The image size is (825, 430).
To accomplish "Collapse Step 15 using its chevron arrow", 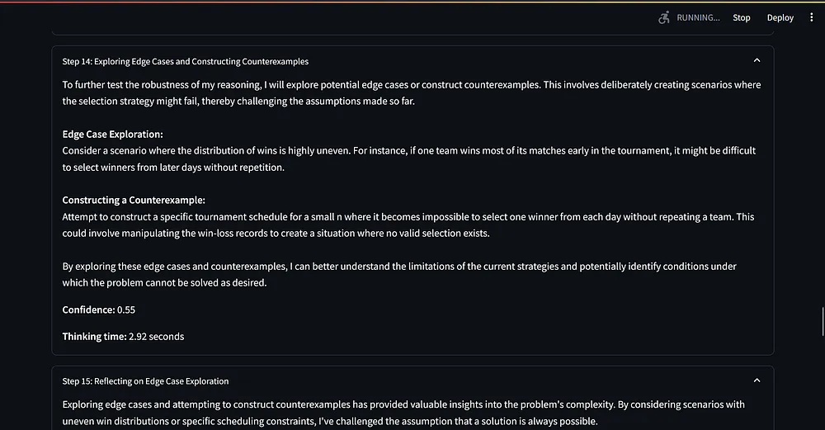I will [x=757, y=380].
